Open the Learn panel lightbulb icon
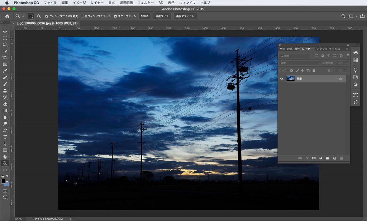This screenshot has height=221, width=367. point(356,70)
